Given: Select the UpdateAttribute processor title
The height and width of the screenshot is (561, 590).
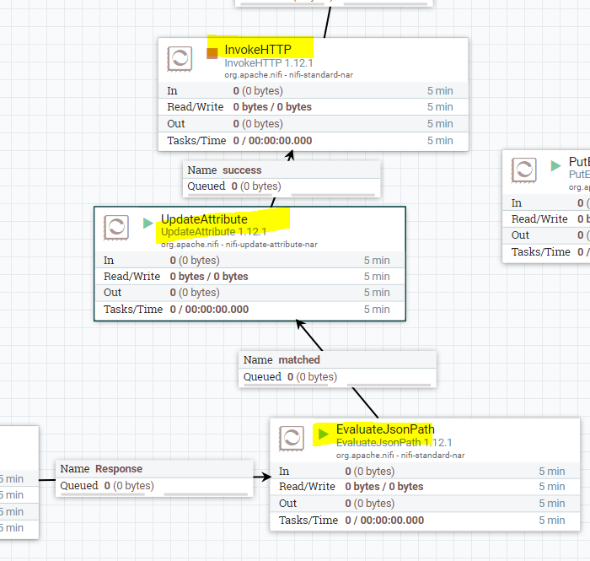Looking at the screenshot, I should (x=204, y=219).
